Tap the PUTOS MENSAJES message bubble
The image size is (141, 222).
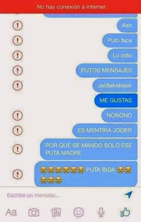click(x=107, y=70)
